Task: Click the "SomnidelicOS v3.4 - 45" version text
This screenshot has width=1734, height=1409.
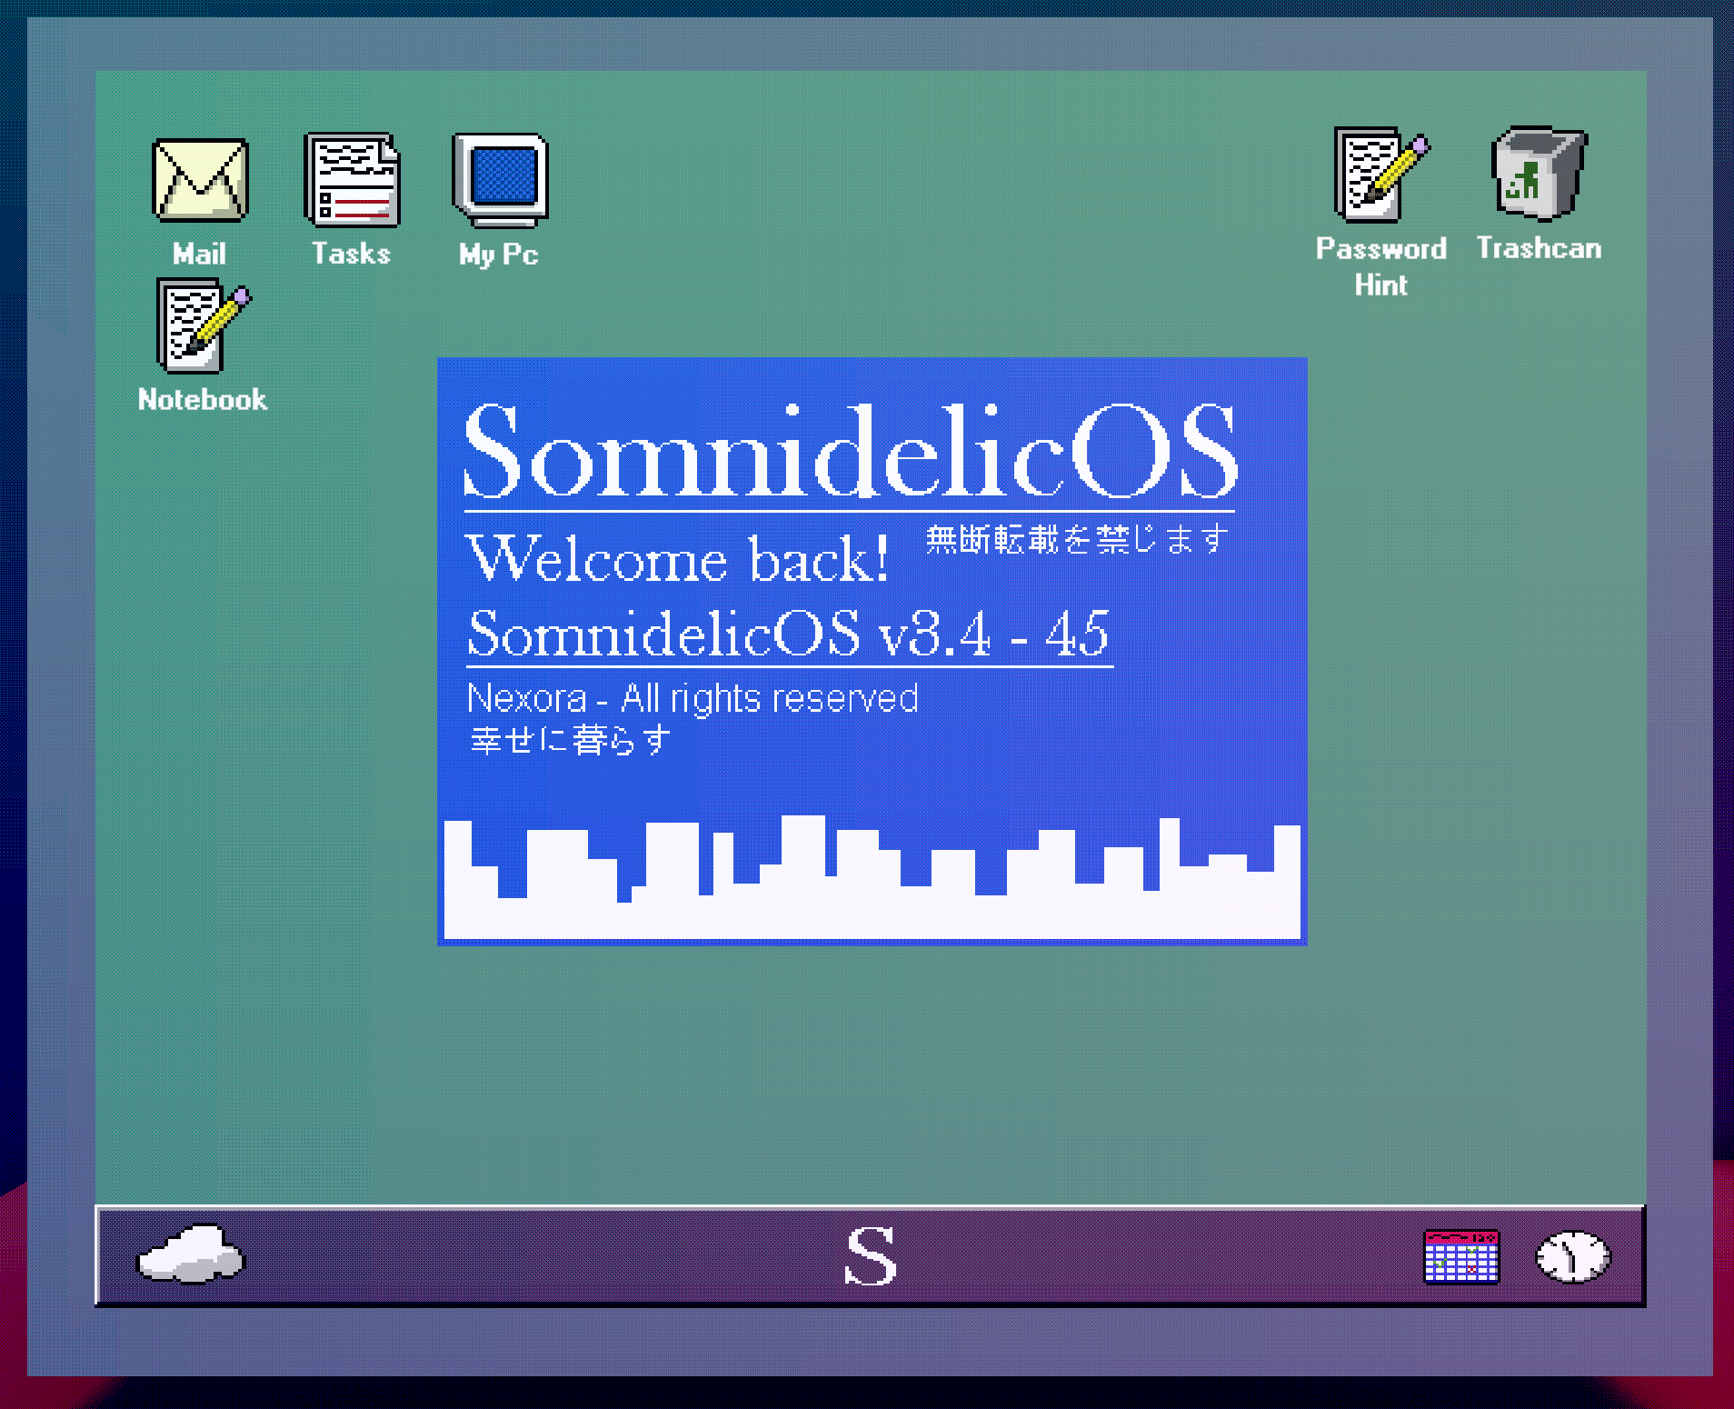Action: coord(788,633)
